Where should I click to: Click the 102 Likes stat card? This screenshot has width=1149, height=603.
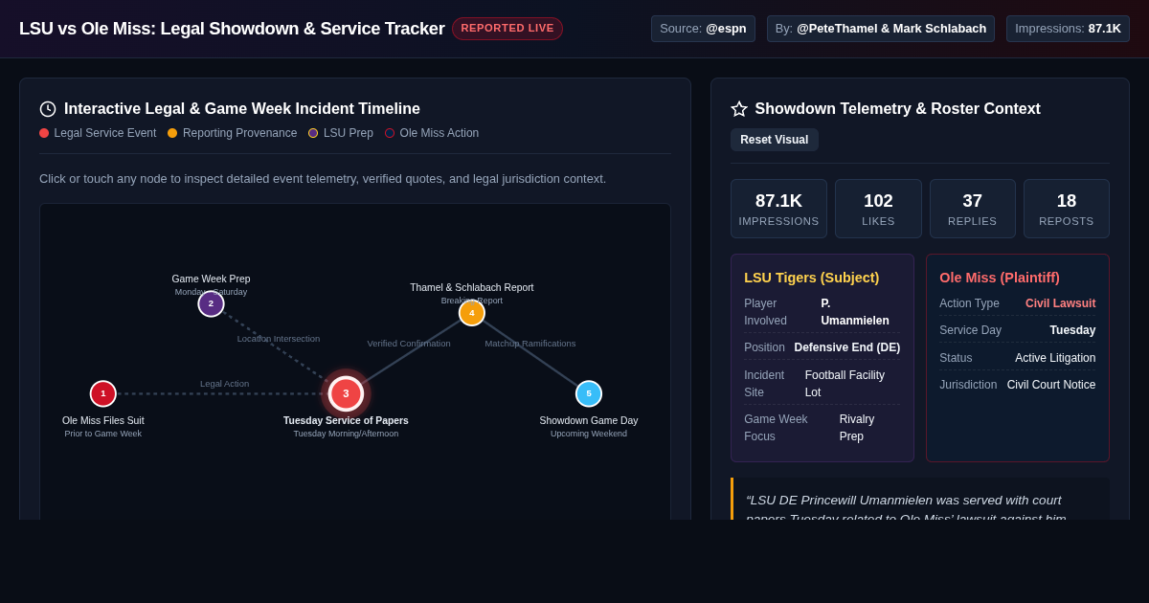point(878,209)
